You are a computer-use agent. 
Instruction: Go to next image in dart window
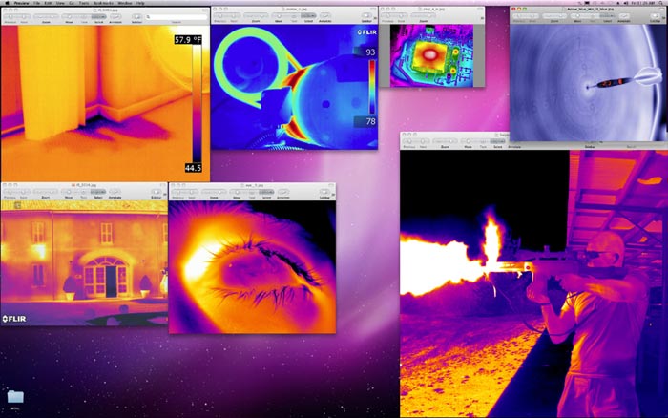532,16
